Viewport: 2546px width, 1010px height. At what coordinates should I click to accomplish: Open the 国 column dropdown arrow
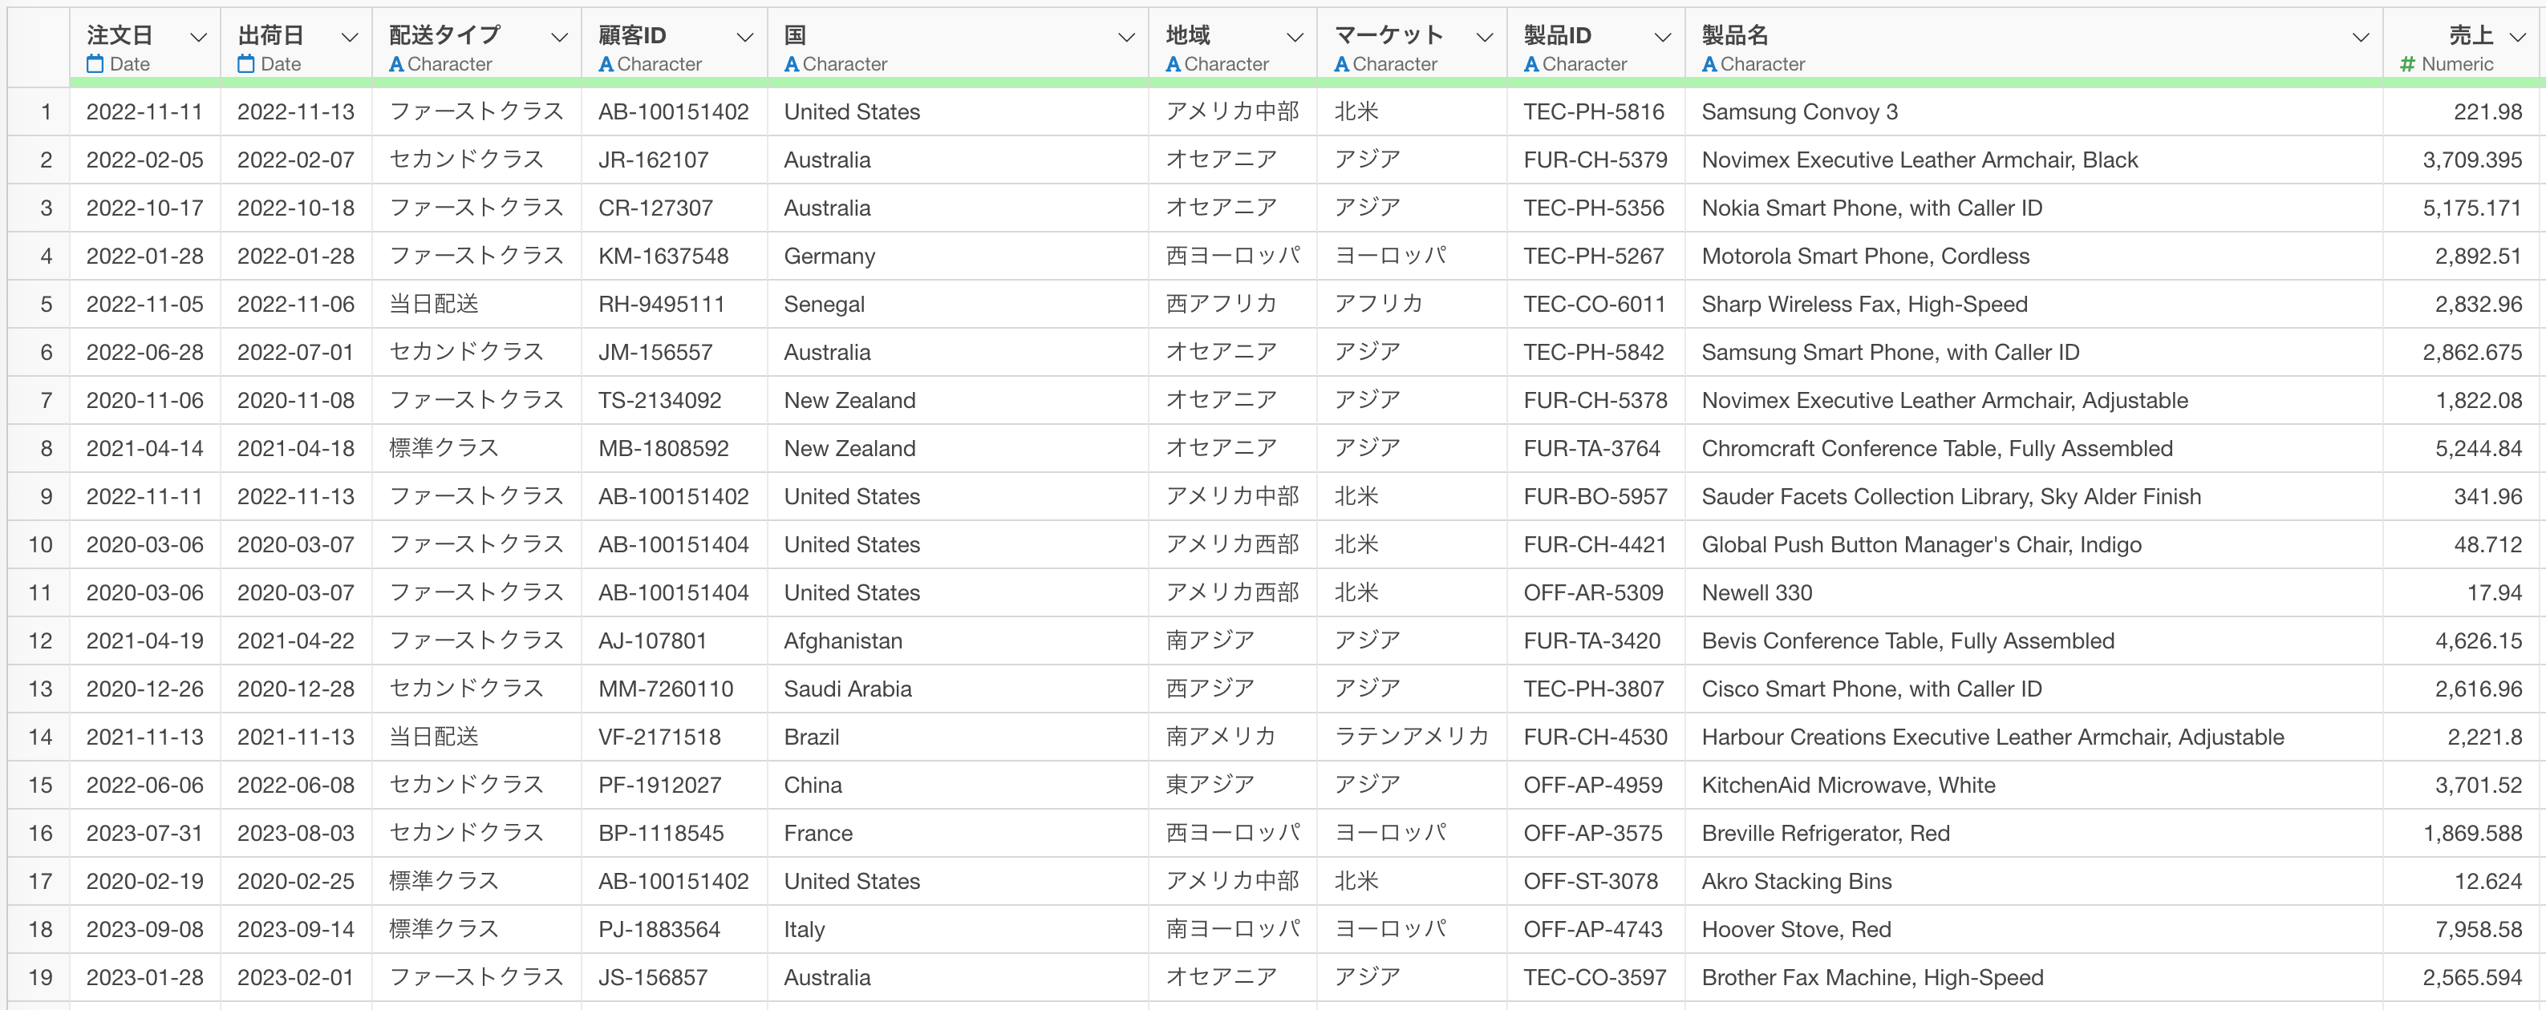click(1125, 38)
